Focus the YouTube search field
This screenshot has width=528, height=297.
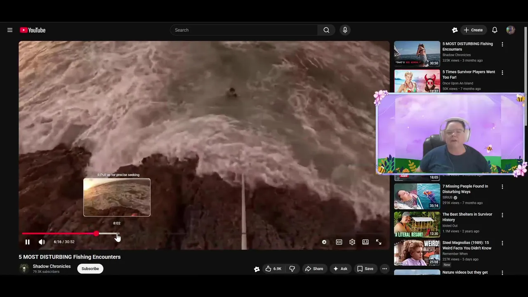pyautogui.click(x=244, y=30)
